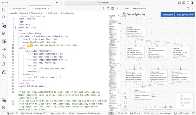Click the IFeelFine command center search box
Screen dimensions: 196x115
tap(102, 3)
